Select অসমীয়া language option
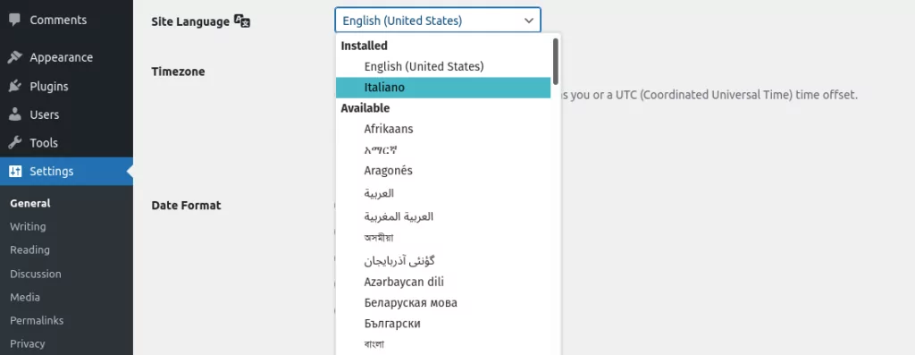 (443, 238)
